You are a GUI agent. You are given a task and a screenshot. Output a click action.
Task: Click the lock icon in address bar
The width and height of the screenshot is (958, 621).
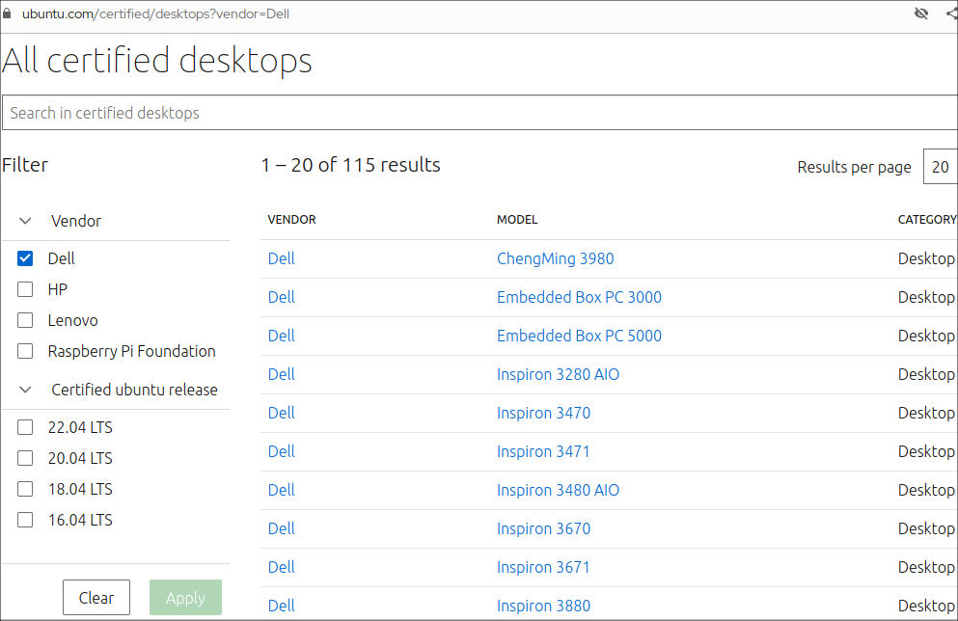[6, 13]
